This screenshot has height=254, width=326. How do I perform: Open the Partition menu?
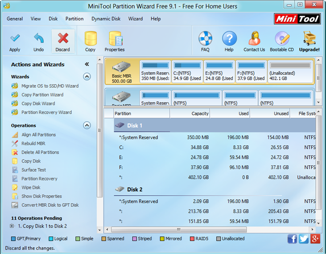coord(74,19)
